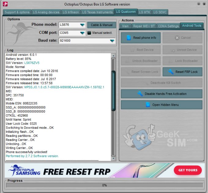The image size is (208, 193).
Task: Open the CDMA Settings tab
Action: 168,26
